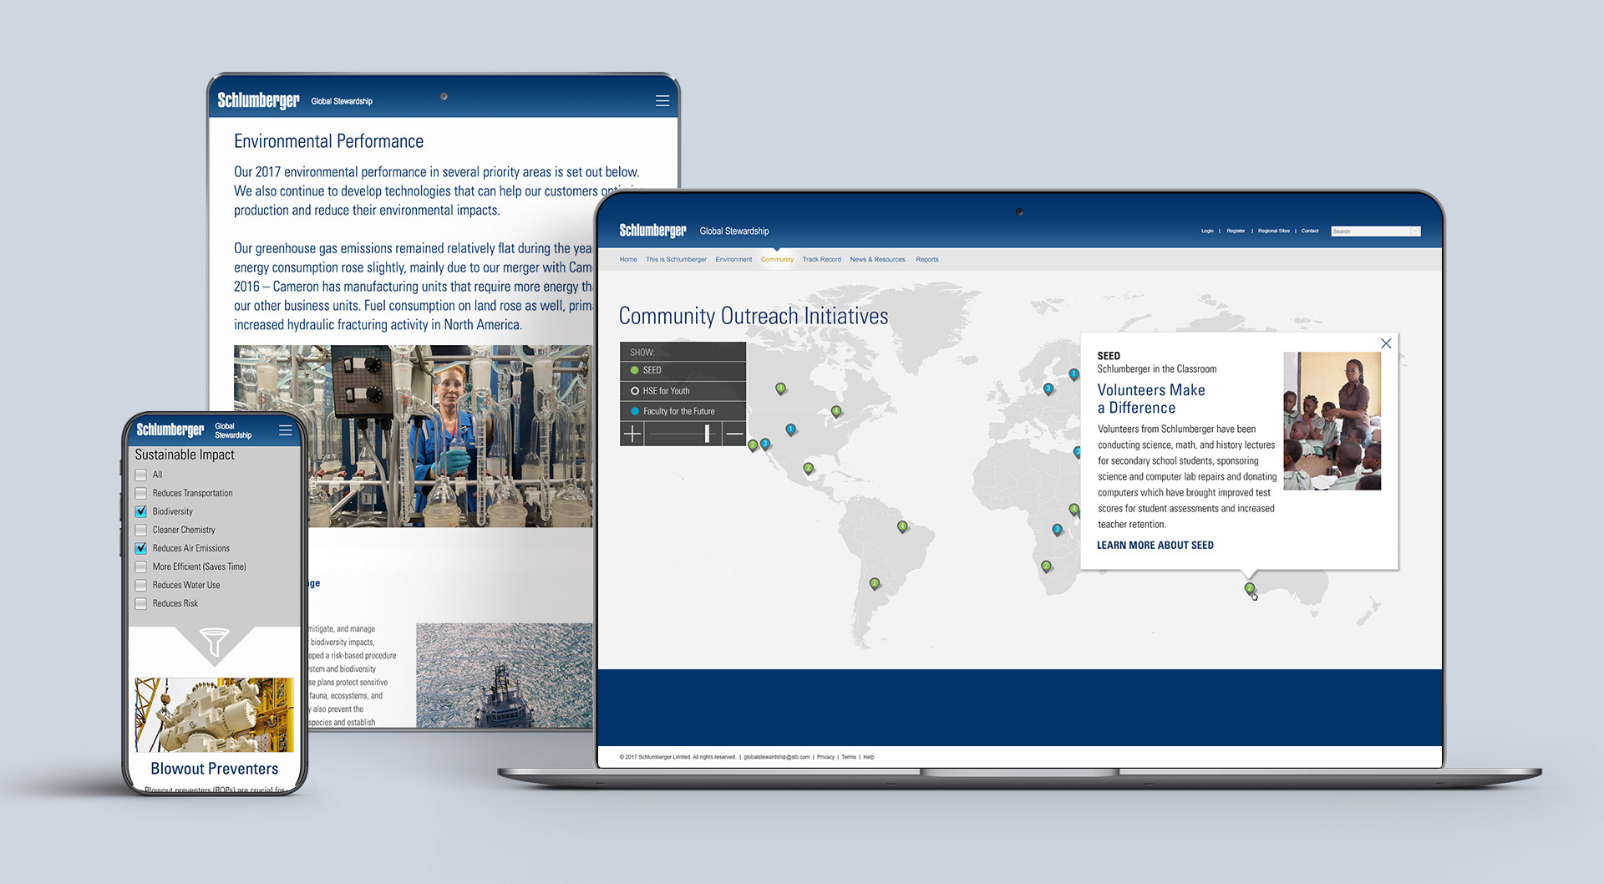Image resolution: width=1604 pixels, height=884 pixels.
Task: Select green pin 2 in Argentina
Action: point(875,583)
